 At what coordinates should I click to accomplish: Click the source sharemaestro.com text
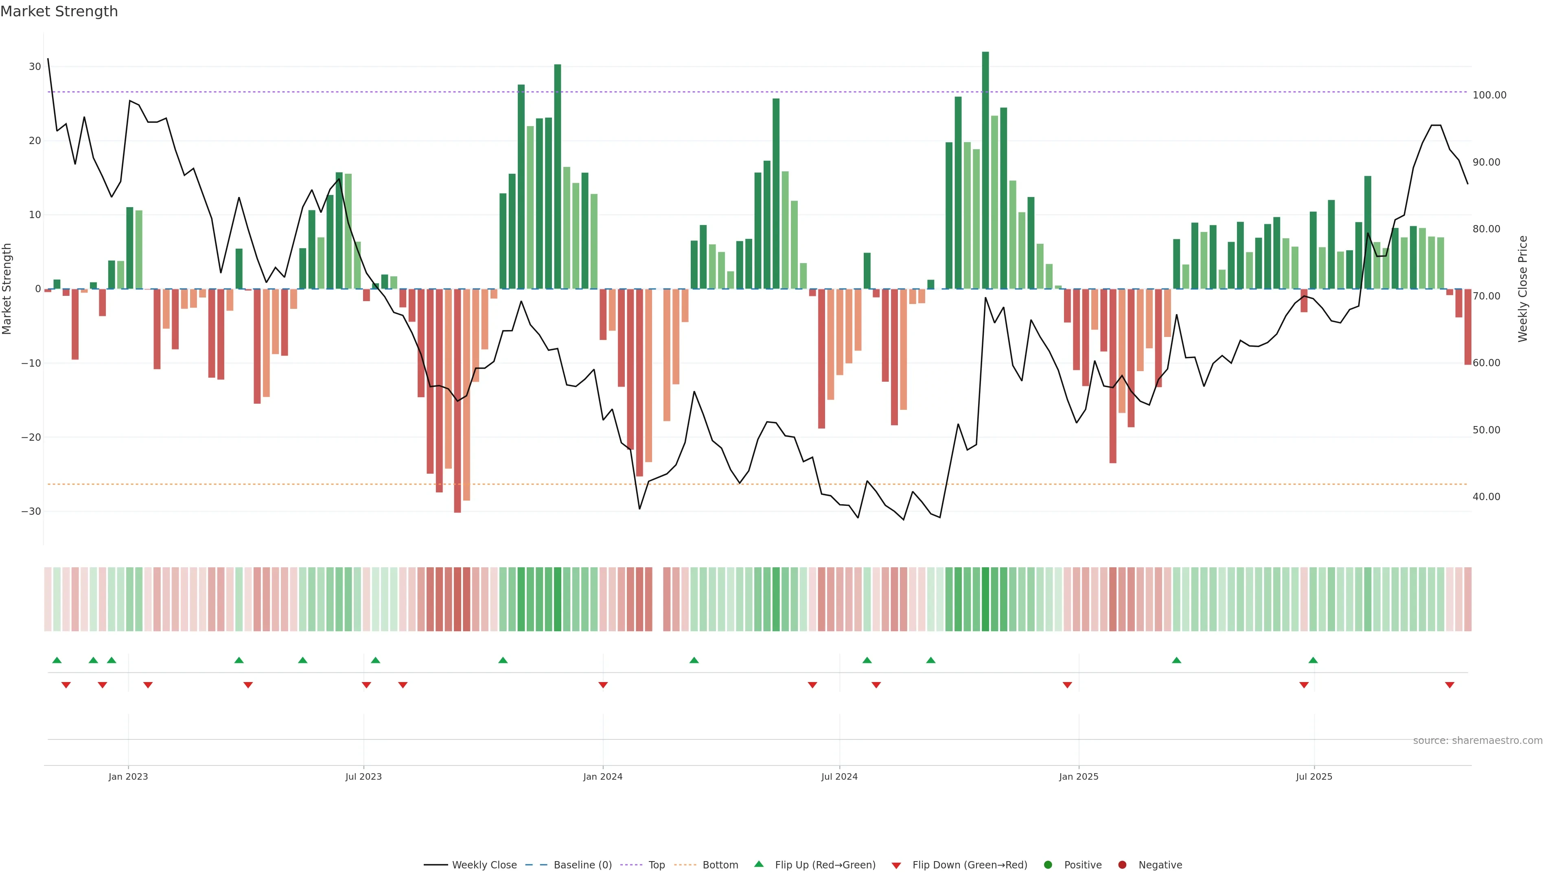point(1478,740)
